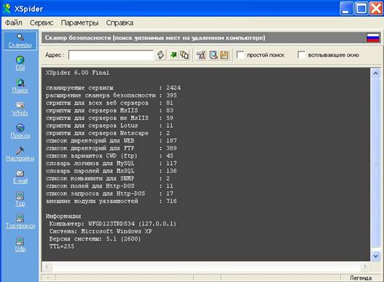Click the horizontal scrollbar left arrow

47,266
